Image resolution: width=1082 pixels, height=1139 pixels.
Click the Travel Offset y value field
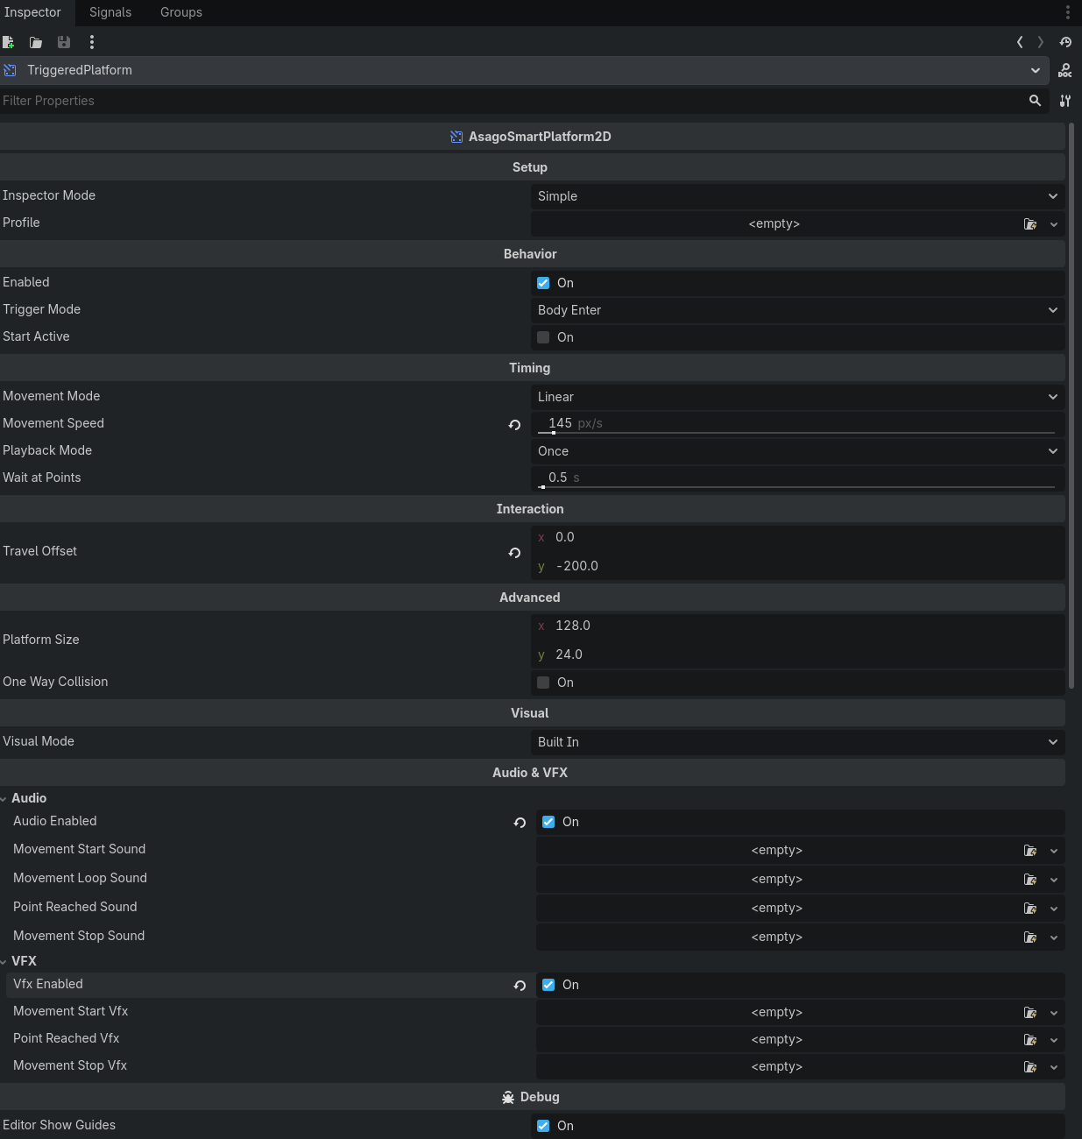798,566
